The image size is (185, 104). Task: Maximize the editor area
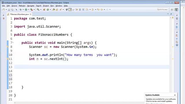click(171, 14)
